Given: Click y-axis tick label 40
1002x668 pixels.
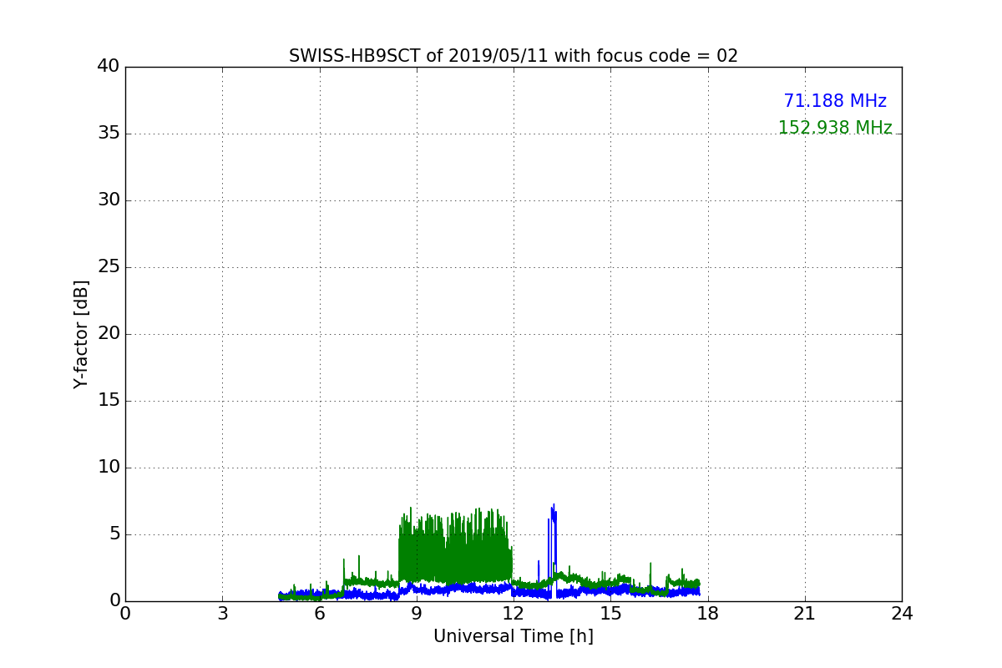Looking at the screenshot, I should (x=109, y=67).
